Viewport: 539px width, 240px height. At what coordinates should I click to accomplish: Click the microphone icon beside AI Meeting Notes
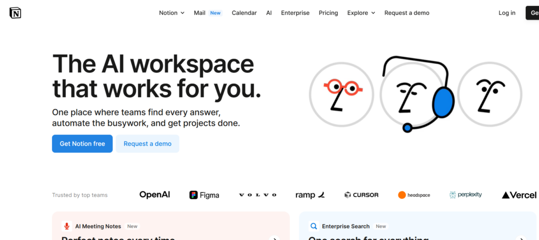pyautogui.click(x=67, y=226)
